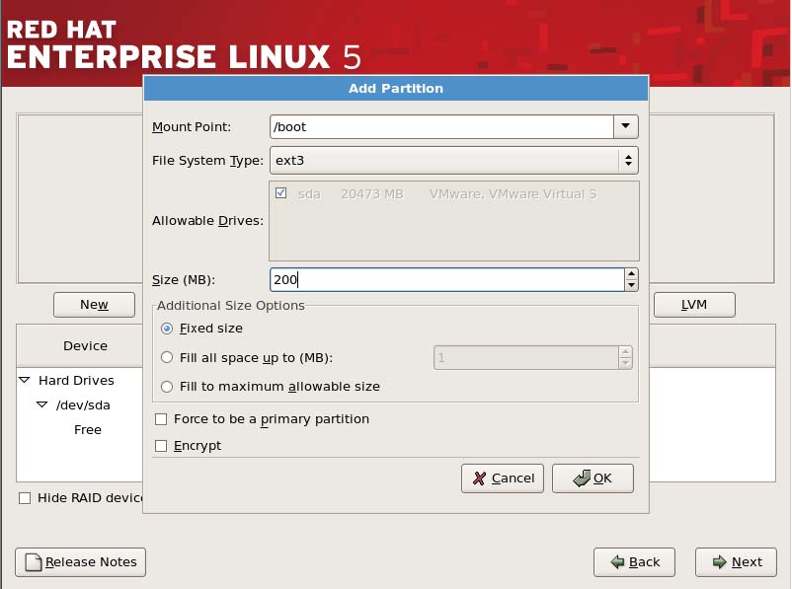Open the LVM setup button

coord(694,304)
